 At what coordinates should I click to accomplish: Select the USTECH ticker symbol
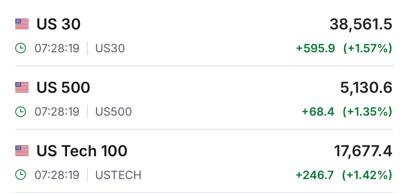(x=118, y=175)
